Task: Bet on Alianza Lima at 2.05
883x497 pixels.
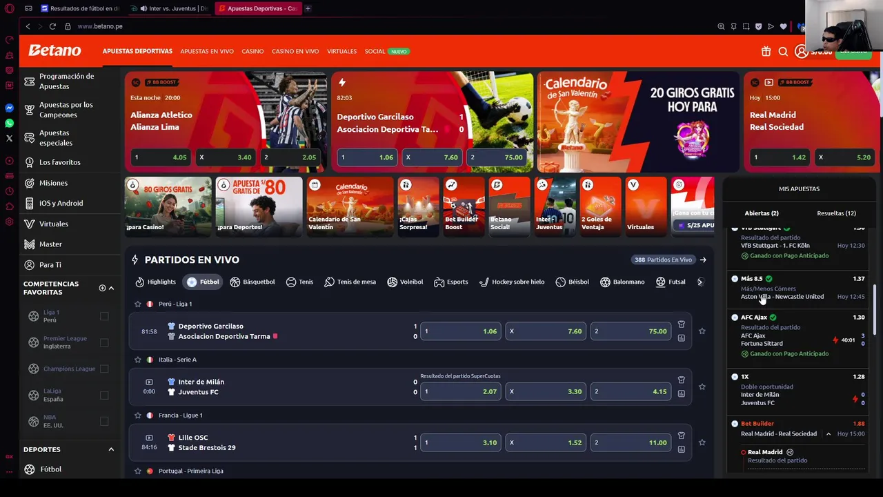Action: 290,157
